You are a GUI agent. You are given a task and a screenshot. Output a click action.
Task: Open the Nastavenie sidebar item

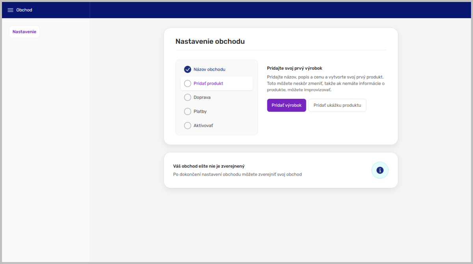24,32
